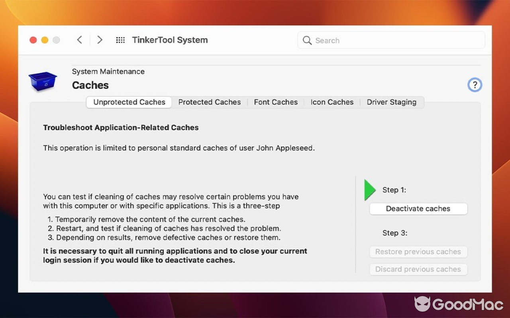510x318 pixels.
Task: Click the yellow minimize traffic light
Action: tap(45, 40)
